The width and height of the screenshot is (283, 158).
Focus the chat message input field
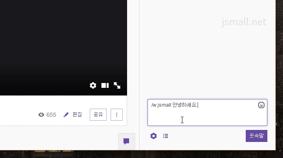pos(207,113)
